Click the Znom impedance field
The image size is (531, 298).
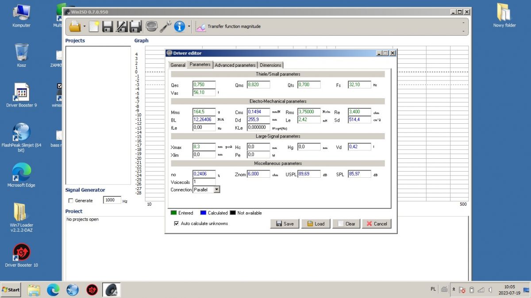(x=258, y=174)
